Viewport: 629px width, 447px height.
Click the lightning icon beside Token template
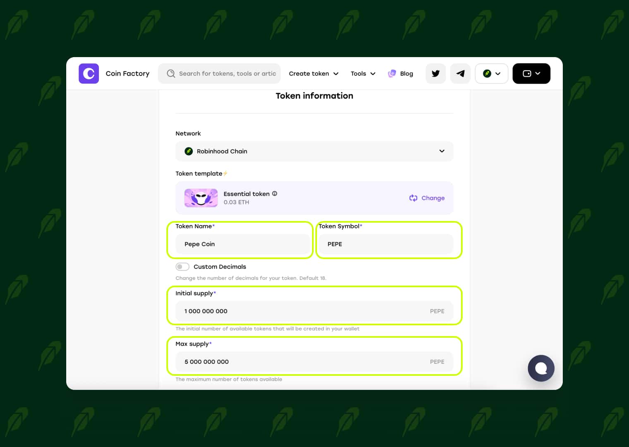225,173
